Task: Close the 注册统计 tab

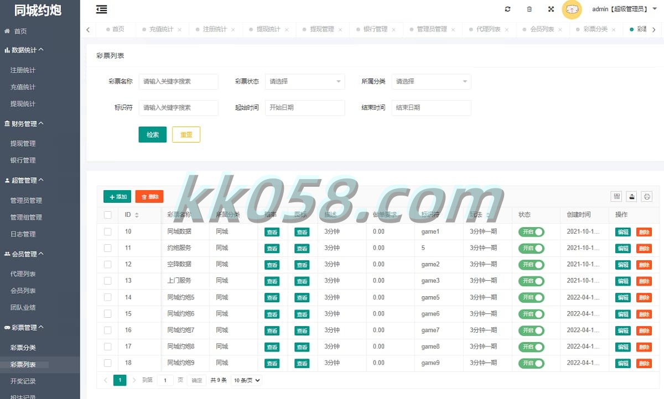Action: tap(233, 29)
